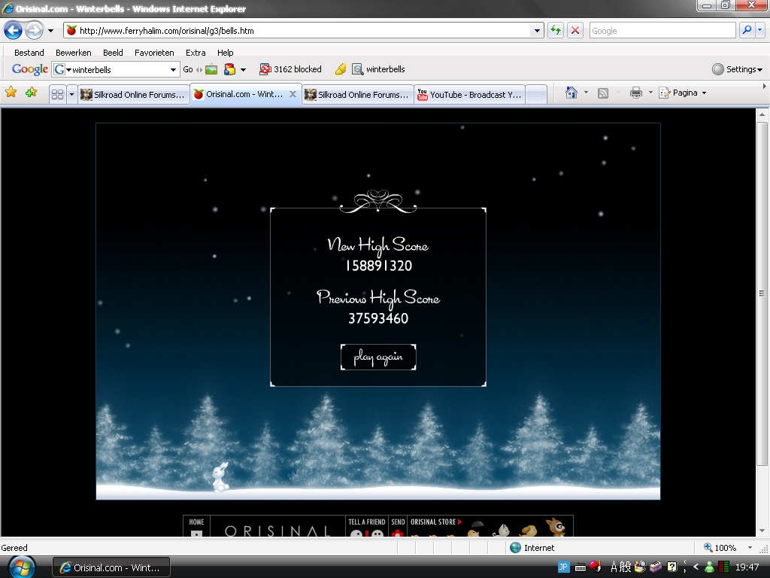Click the play again button

[378, 357]
